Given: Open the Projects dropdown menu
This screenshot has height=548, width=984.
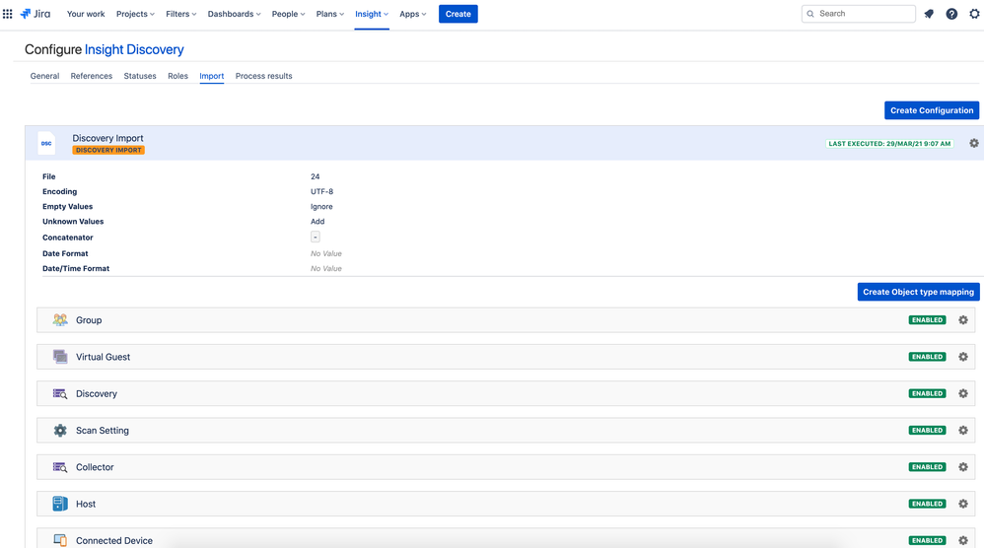Looking at the screenshot, I should point(135,14).
